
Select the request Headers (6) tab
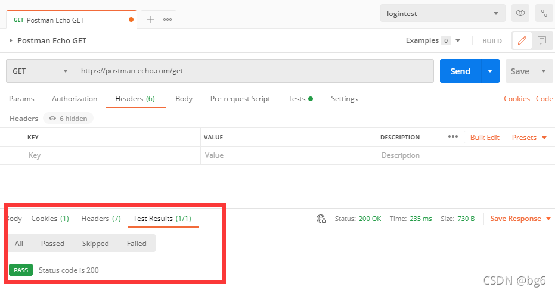135,99
